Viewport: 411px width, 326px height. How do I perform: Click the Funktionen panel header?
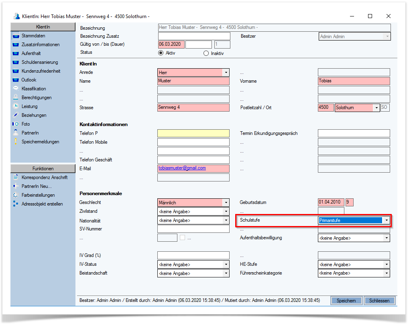[43, 168]
